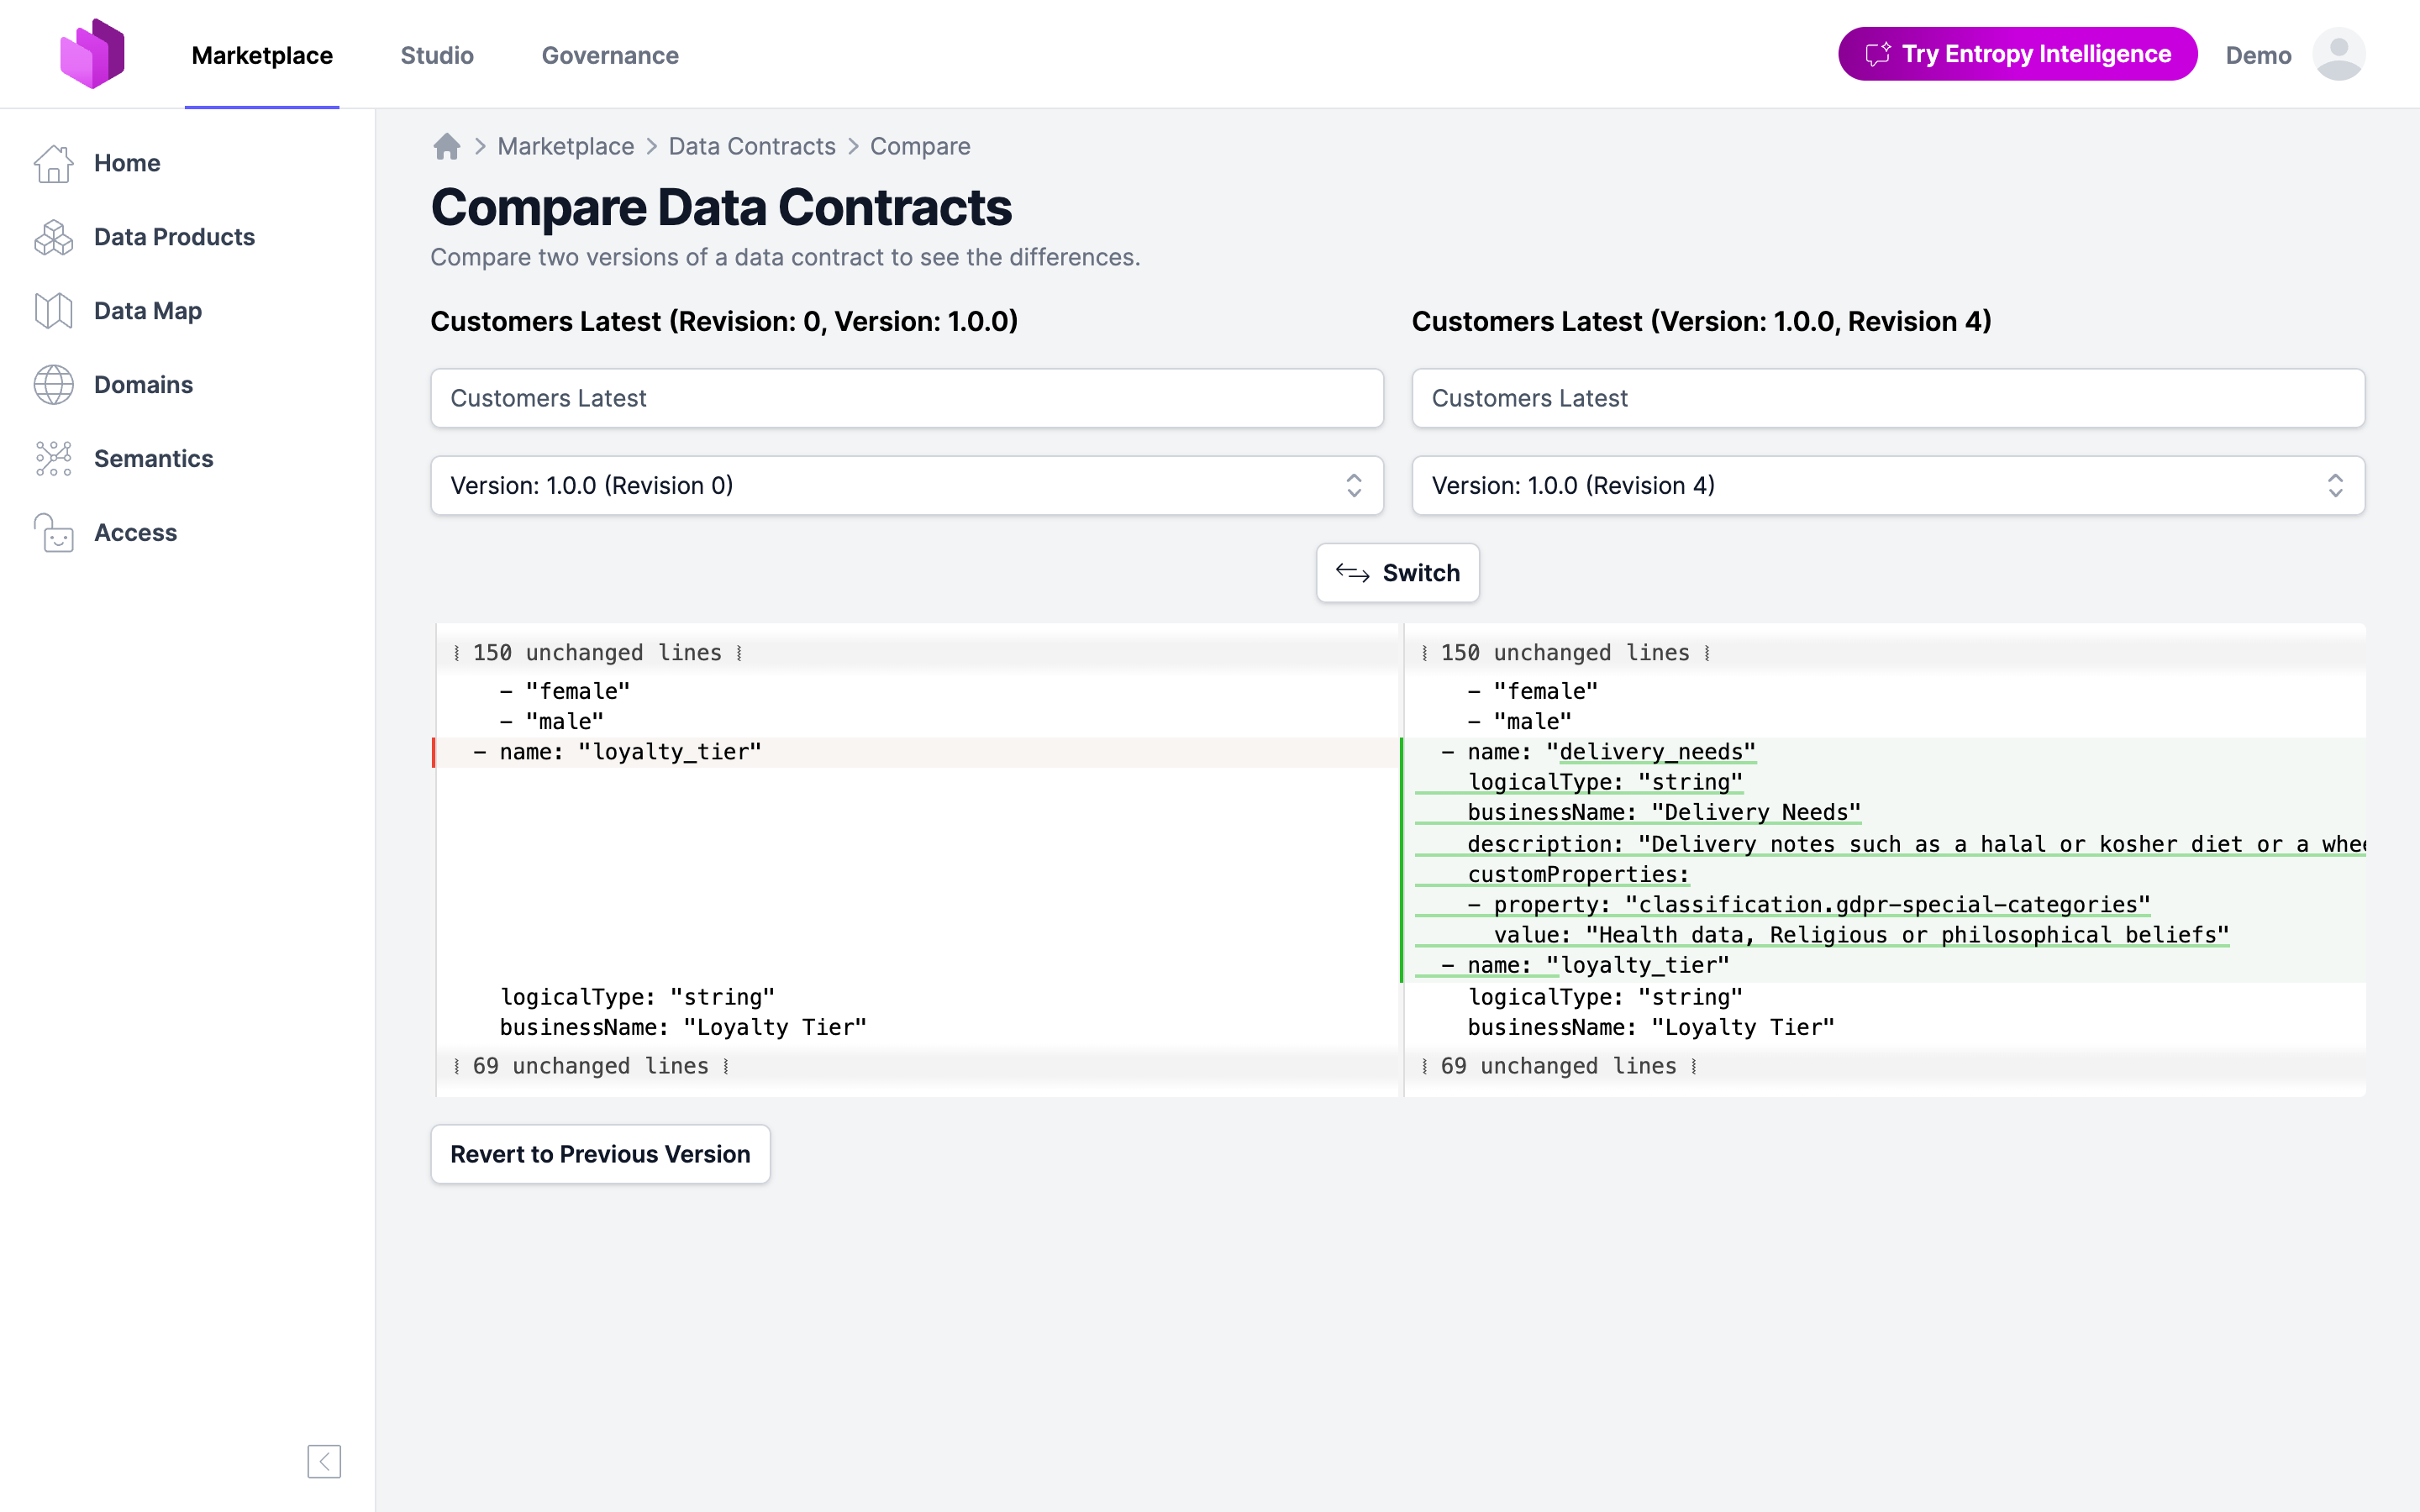
Task: Click the added line name "delivery_needs"
Action: 1598,752
